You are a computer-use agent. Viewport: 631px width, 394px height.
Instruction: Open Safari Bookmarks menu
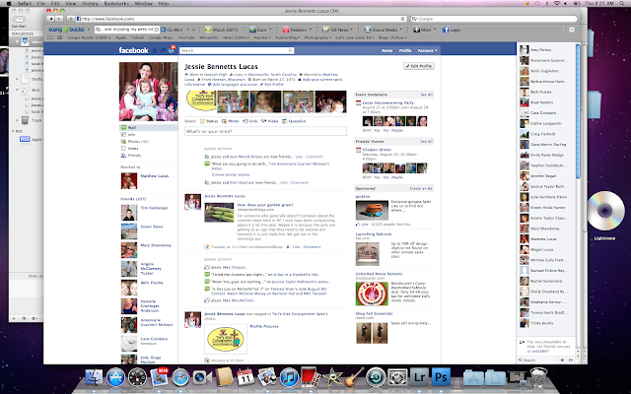pos(116,3)
